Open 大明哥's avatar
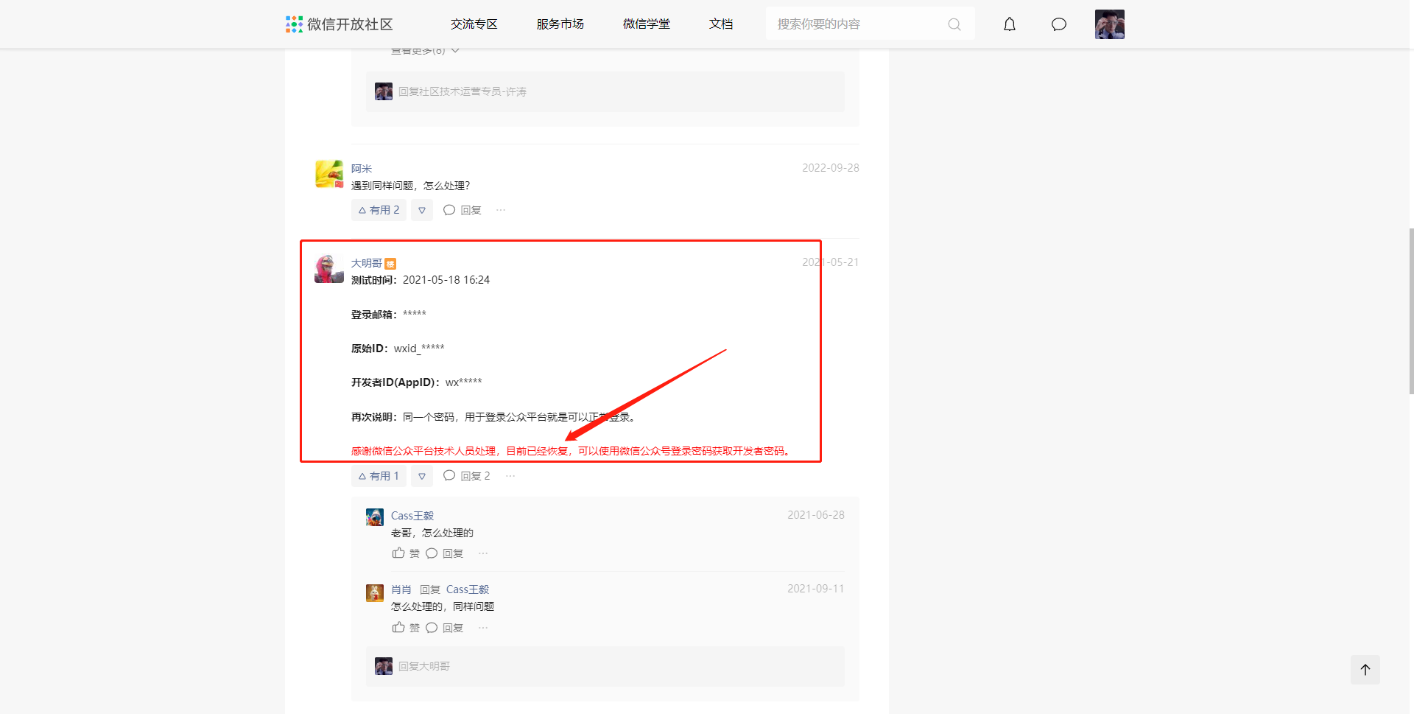Screen dimensions: 1414x714 coord(329,269)
